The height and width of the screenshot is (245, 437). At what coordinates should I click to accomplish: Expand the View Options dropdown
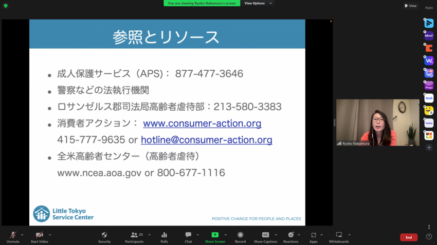258,3
